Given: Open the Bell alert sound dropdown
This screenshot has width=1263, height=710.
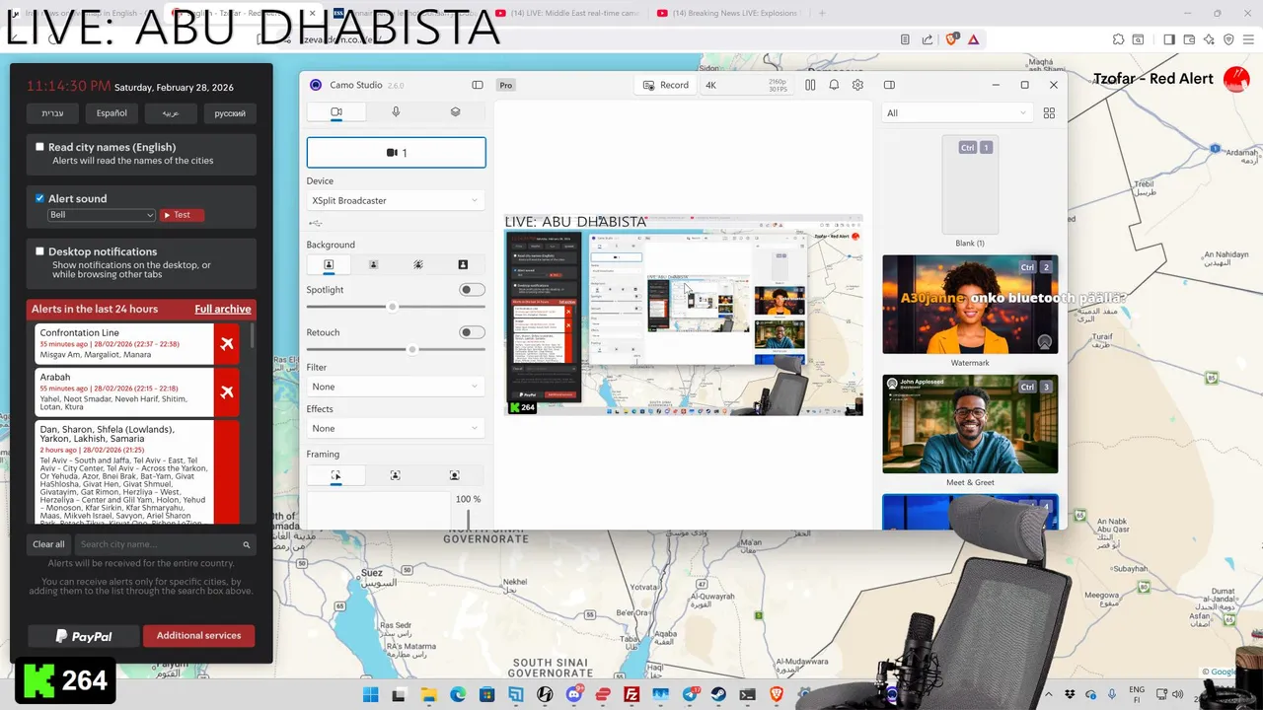Looking at the screenshot, I should pos(102,215).
